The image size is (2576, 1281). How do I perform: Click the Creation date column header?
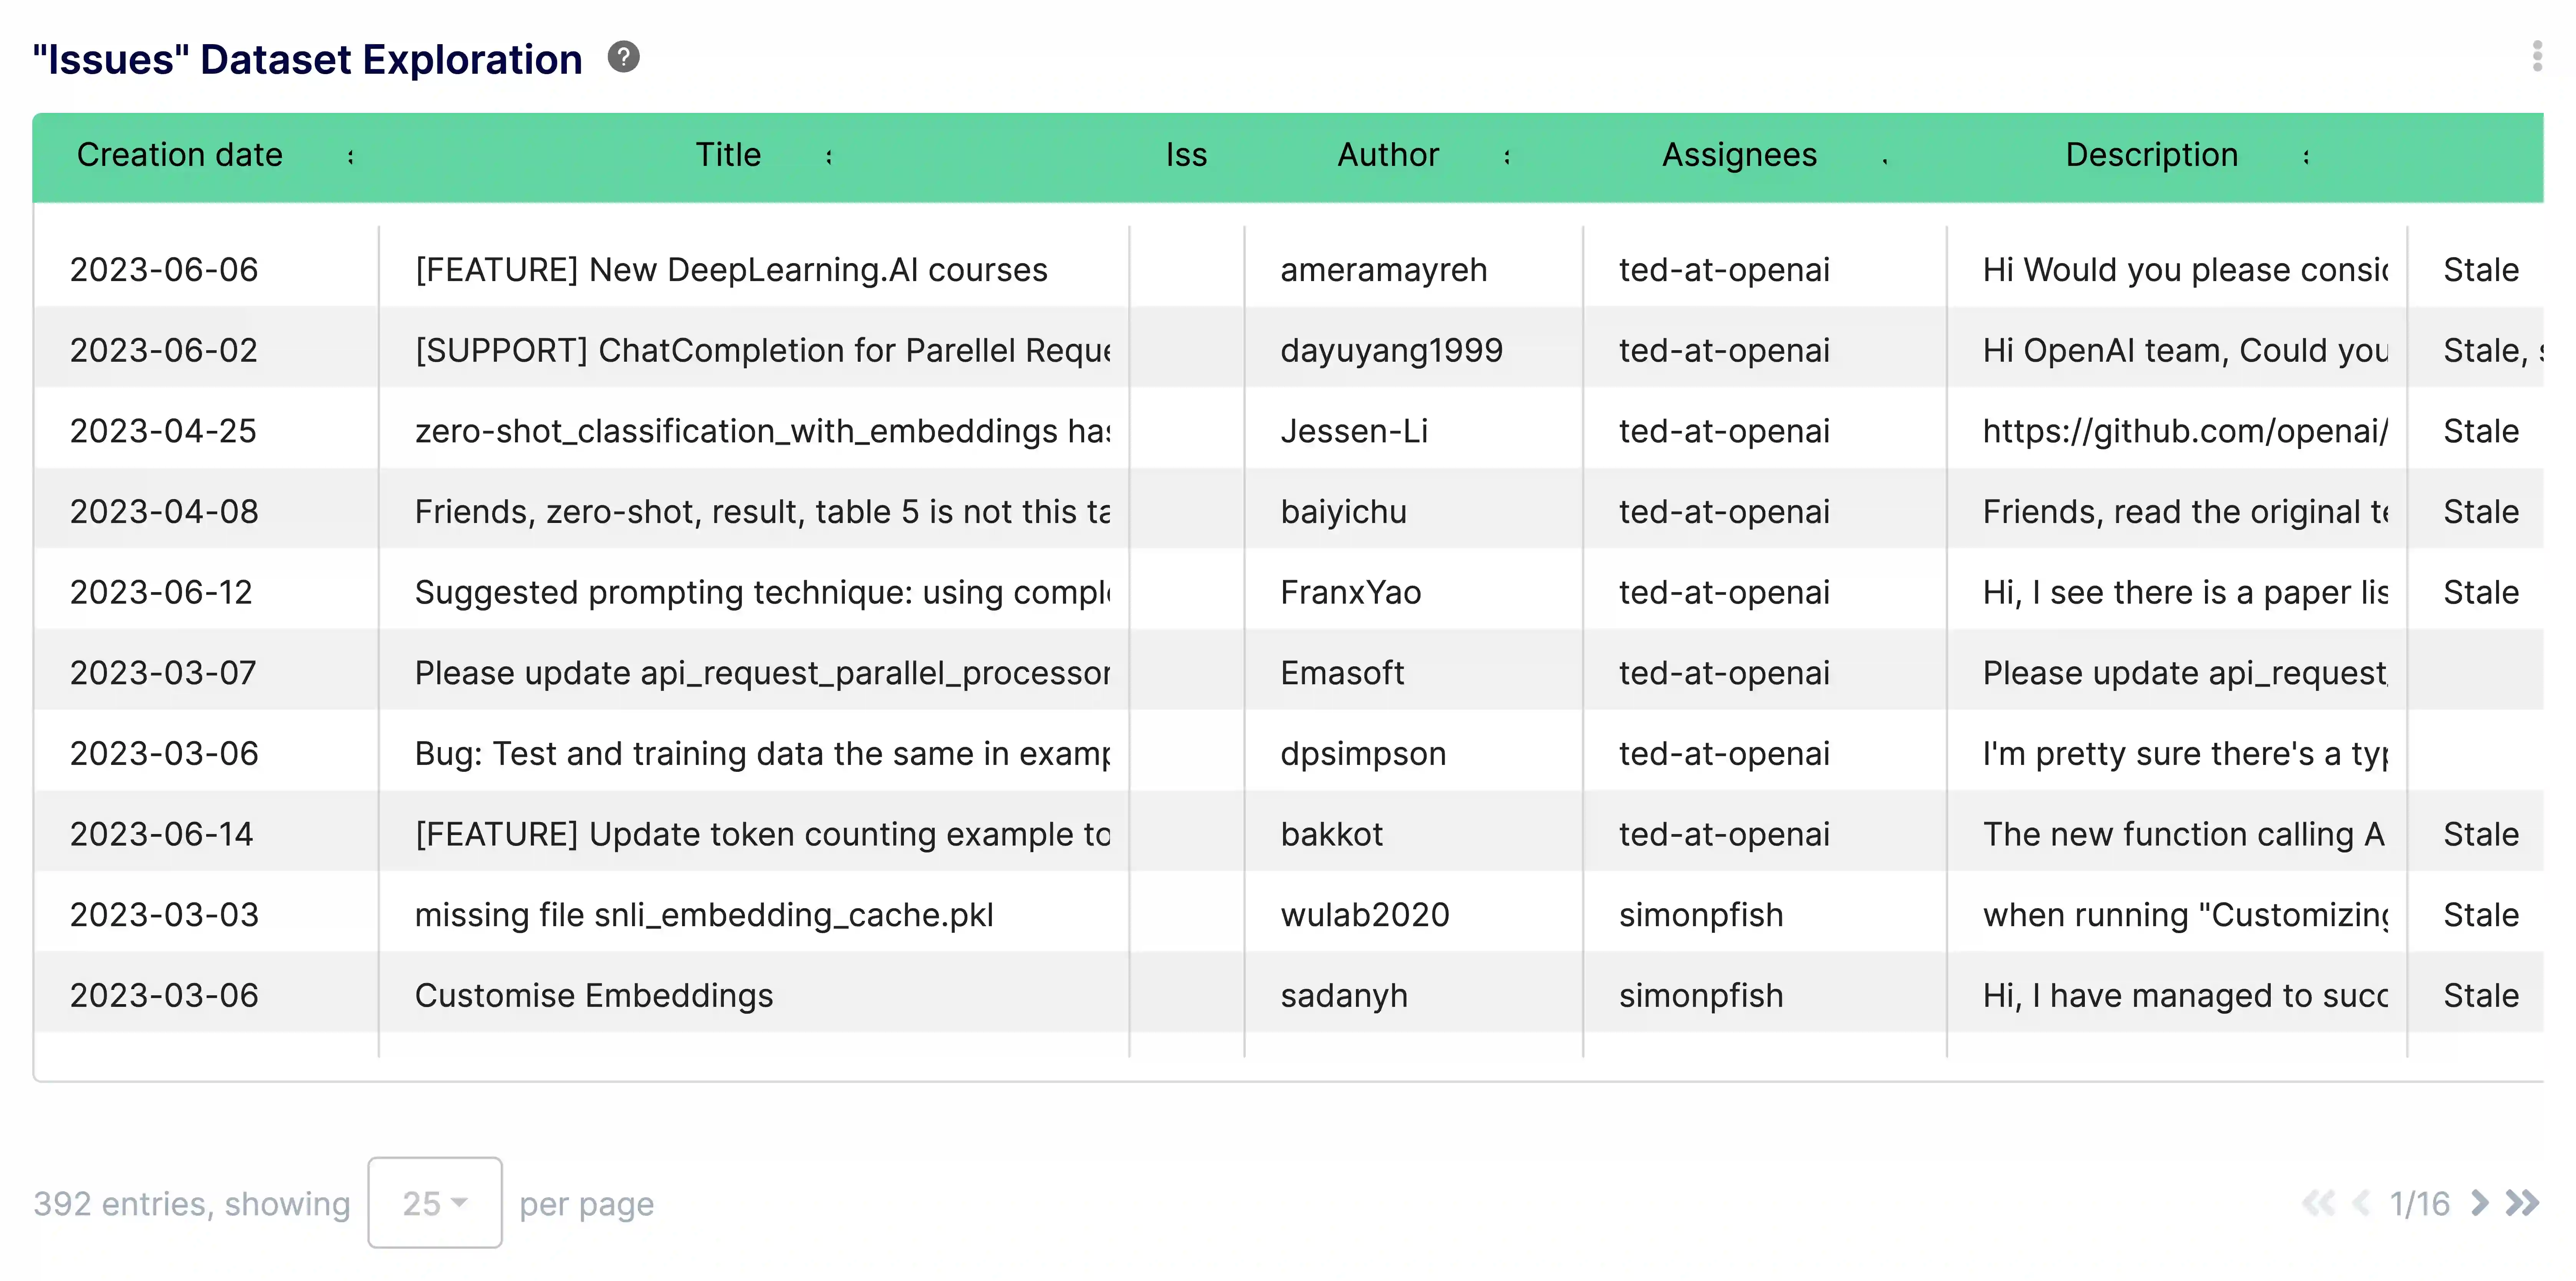click(180, 155)
